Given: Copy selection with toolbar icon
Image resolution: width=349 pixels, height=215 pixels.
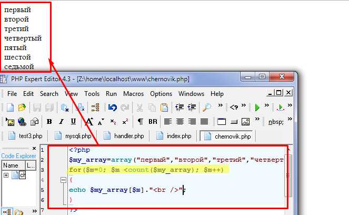Looking at the screenshot, I should click(x=152, y=107).
